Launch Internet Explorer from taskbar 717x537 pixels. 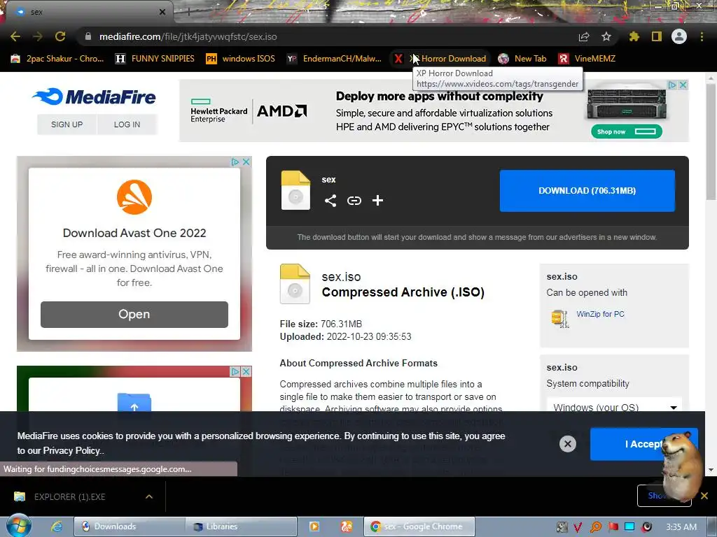click(57, 527)
